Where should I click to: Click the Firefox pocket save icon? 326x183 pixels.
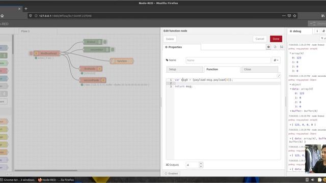pyautogui.click(x=289, y=16)
